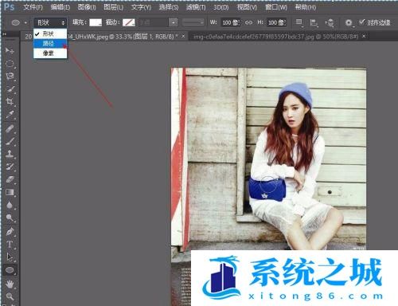Open the ellipse tool preset picker
Screen dimensions: 398x306
[18, 22]
